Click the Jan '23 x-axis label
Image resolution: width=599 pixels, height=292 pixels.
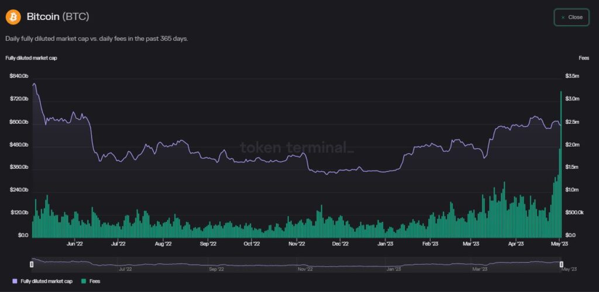click(x=385, y=244)
